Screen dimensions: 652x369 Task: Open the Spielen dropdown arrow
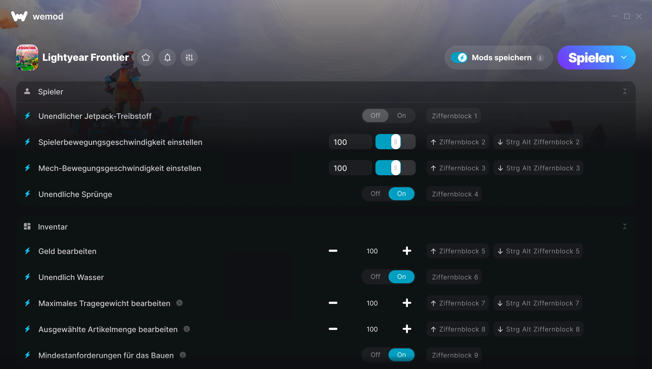pyautogui.click(x=624, y=58)
